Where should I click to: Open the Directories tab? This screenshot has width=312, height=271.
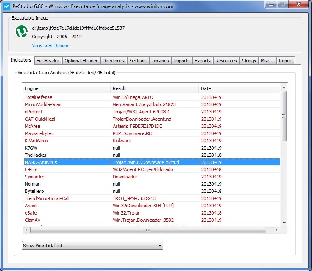pos(113,61)
